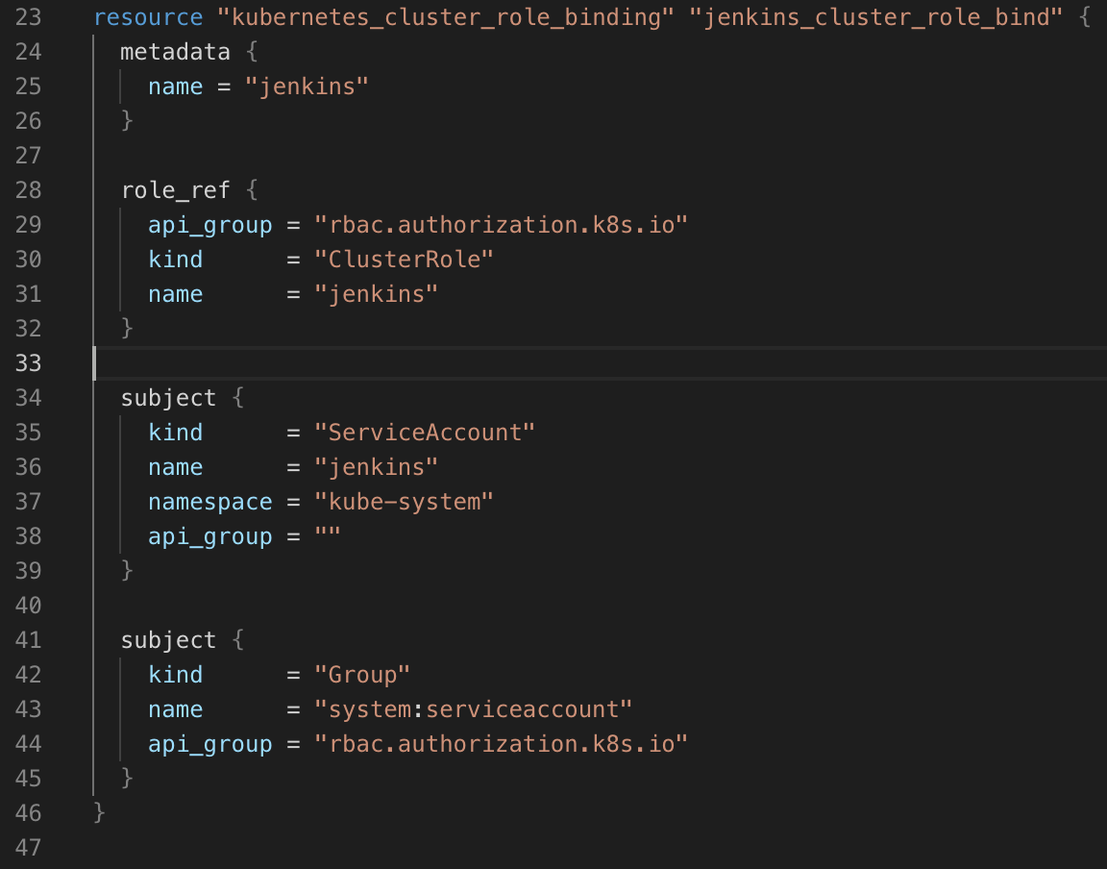Click line number 40 in the gutter
This screenshot has height=869, width=1107.
[28, 605]
